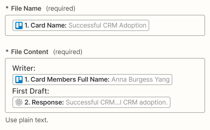
Task: Click the 'Successful CRM Adoption' sample value
Action: [x=107, y=25]
